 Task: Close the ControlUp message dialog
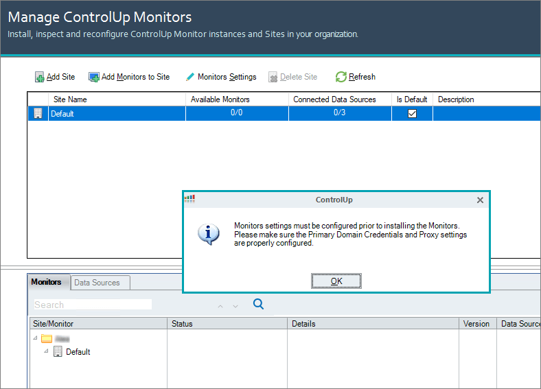[480, 200]
